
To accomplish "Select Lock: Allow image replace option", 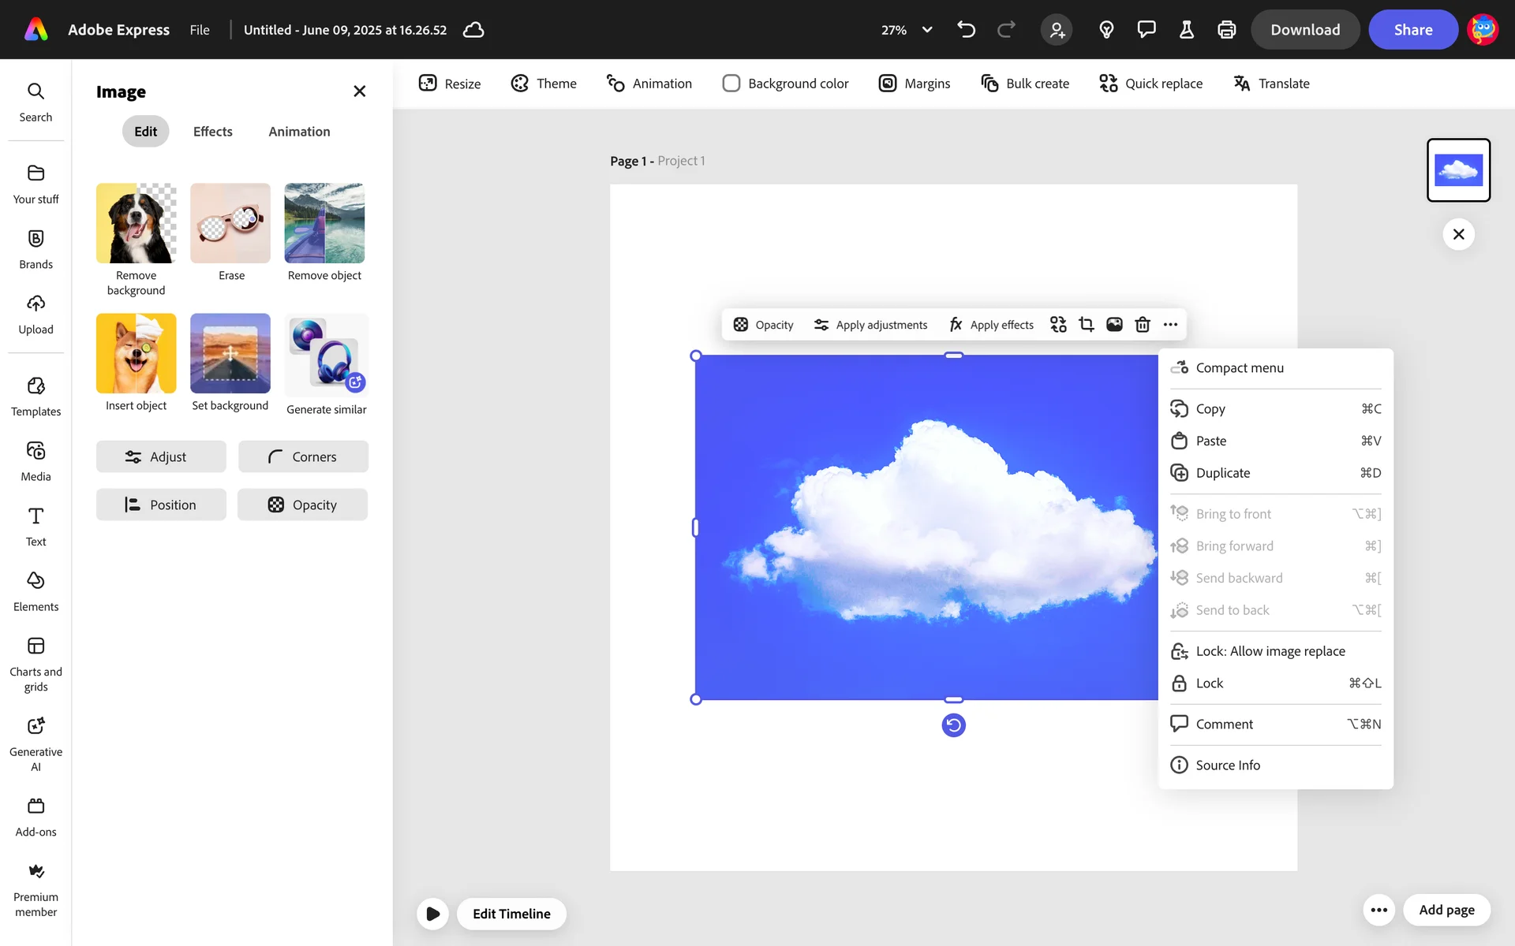I will (1270, 651).
